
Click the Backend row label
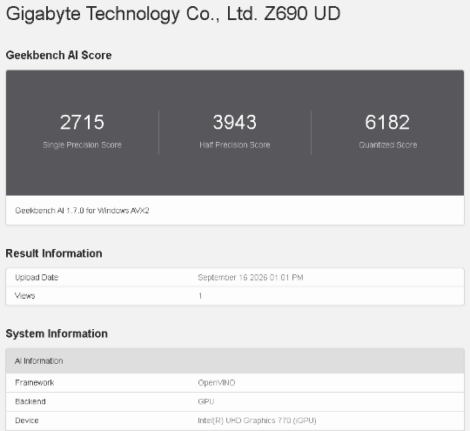point(30,401)
